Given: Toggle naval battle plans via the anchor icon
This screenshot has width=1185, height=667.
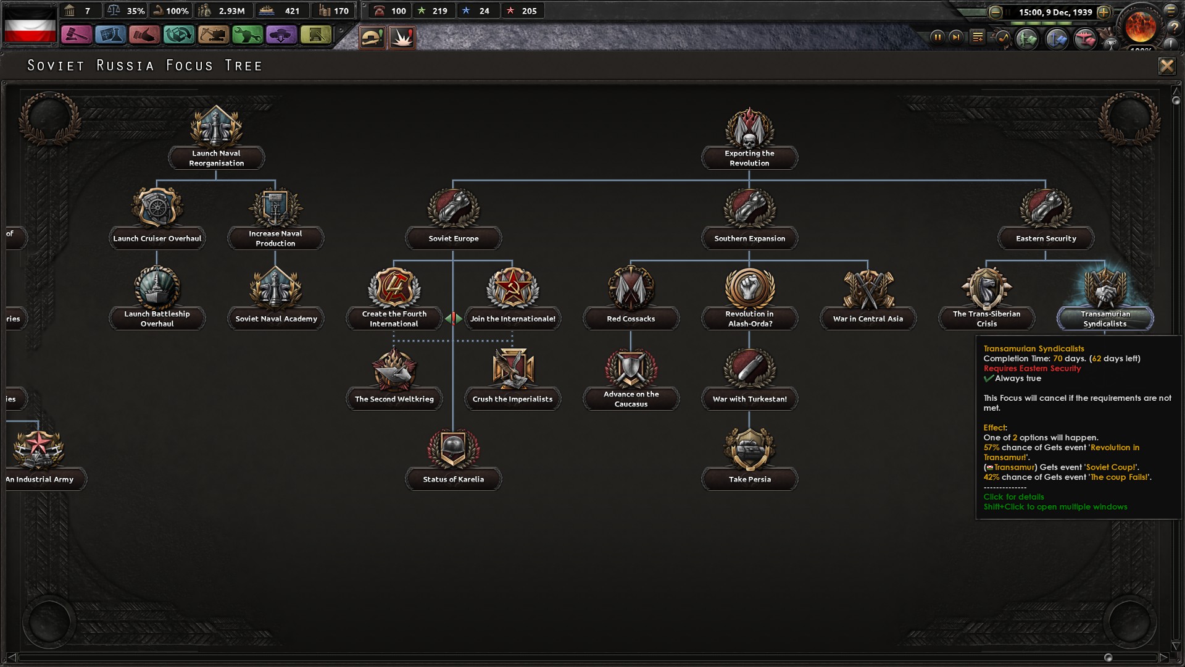Looking at the screenshot, I should pos(1056,40).
